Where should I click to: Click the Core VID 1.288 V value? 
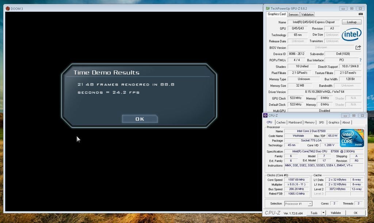tap(329, 145)
